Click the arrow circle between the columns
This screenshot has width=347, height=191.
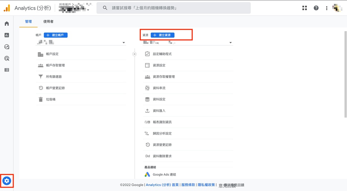134,54
